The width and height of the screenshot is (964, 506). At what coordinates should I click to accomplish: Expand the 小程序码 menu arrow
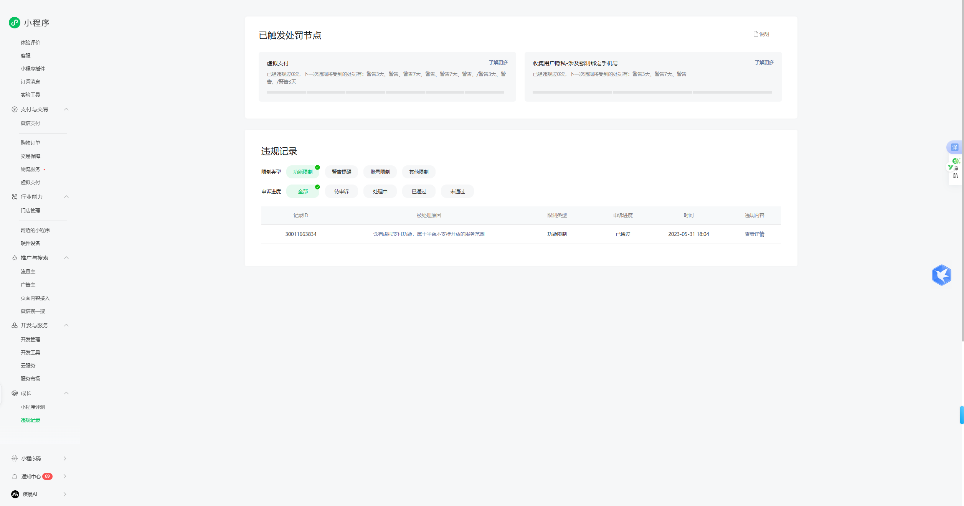[x=65, y=458]
